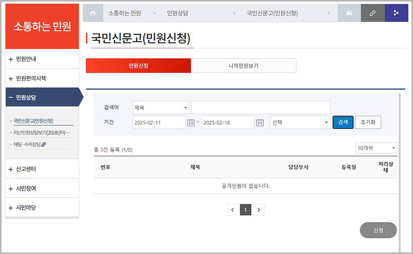The image size is (413, 254).
Task: Open the end date calendar picker
Action: coord(260,123)
